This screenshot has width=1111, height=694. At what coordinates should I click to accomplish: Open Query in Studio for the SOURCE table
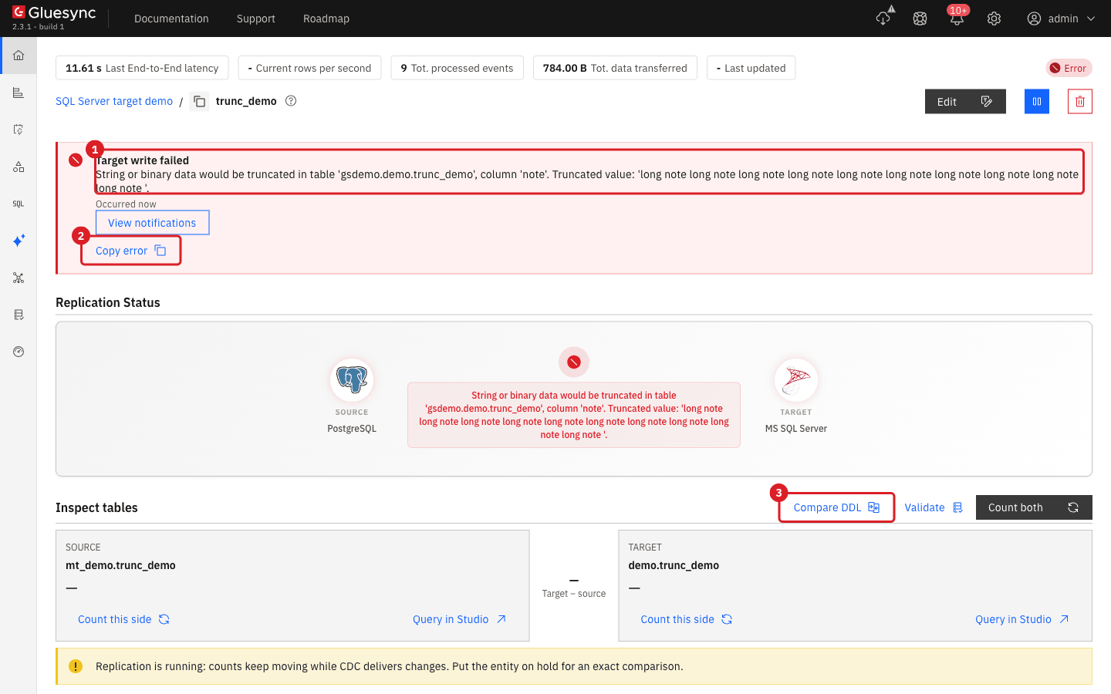click(x=459, y=619)
